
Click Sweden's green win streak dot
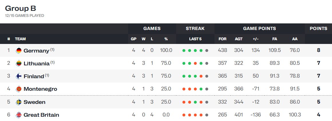tap(195, 102)
